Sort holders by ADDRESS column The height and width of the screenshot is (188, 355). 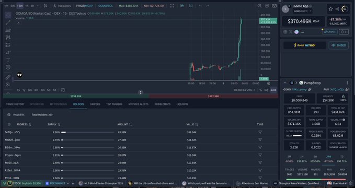pyautogui.click(x=24, y=124)
